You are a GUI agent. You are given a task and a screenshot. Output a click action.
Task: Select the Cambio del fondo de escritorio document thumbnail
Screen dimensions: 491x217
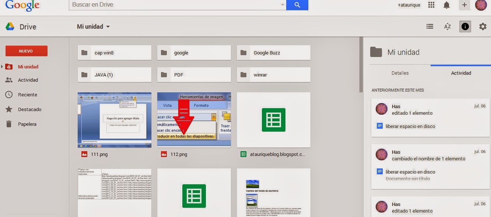click(x=274, y=193)
